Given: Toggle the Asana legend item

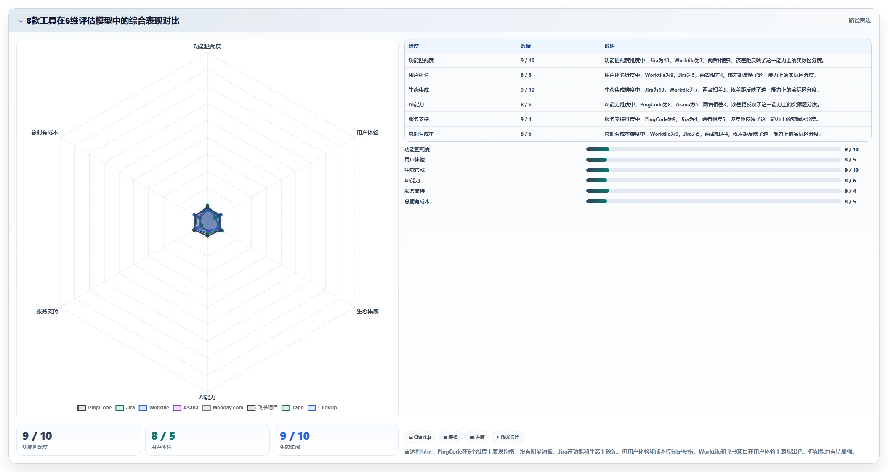Looking at the screenshot, I should [x=186, y=408].
